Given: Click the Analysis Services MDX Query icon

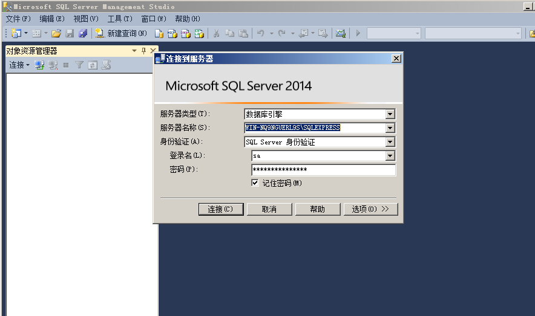Looking at the screenshot, I should point(172,33).
